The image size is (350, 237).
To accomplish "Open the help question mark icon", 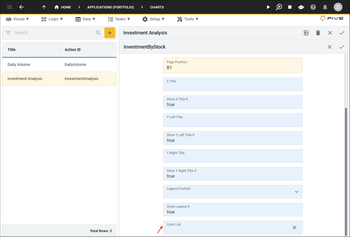I will click(x=313, y=7).
